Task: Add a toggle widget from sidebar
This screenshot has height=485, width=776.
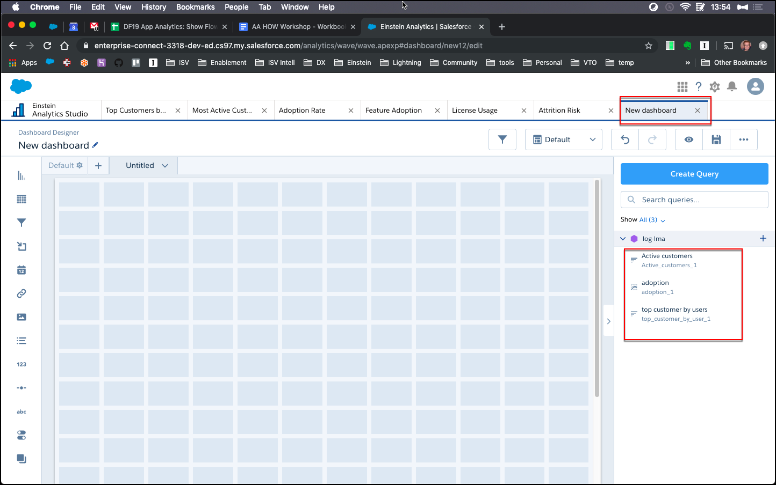Action: click(21, 435)
